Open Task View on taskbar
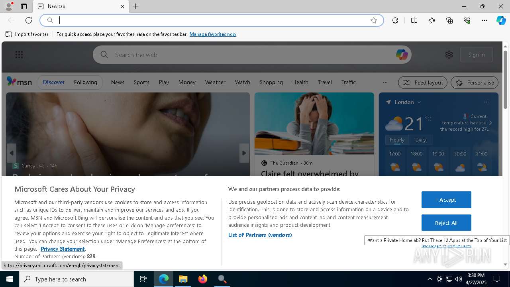This screenshot has height=287, width=510. [x=143, y=279]
